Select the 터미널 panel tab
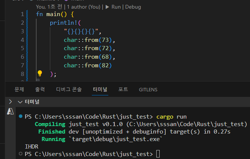The height and width of the screenshot is (159, 250). pos(100,89)
